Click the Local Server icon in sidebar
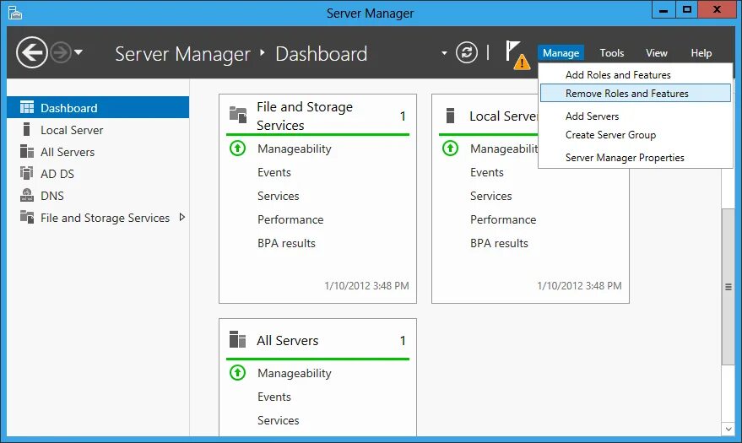 click(x=26, y=129)
